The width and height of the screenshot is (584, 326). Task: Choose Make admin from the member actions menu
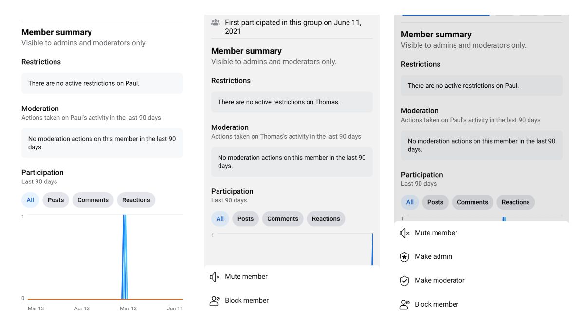(x=433, y=256)
